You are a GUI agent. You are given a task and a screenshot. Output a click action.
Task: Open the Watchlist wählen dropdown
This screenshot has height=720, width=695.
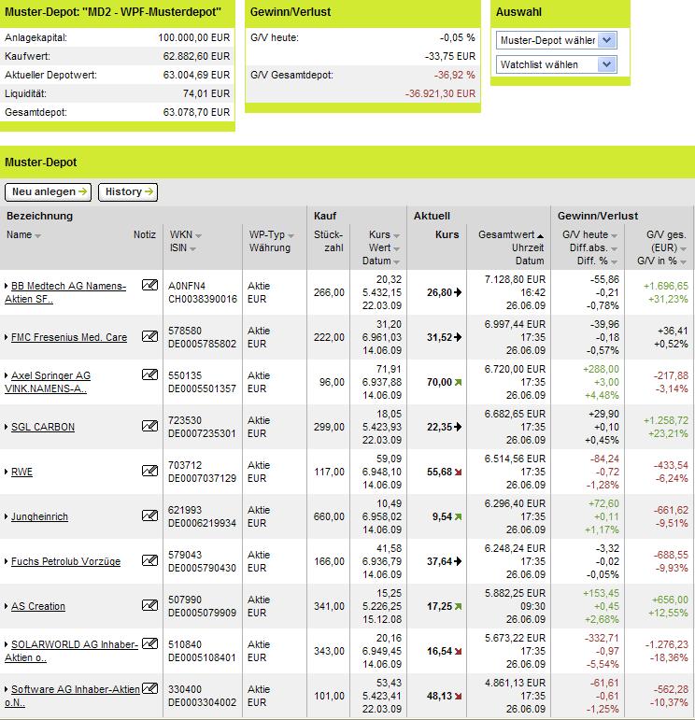[x=556, y=64]
